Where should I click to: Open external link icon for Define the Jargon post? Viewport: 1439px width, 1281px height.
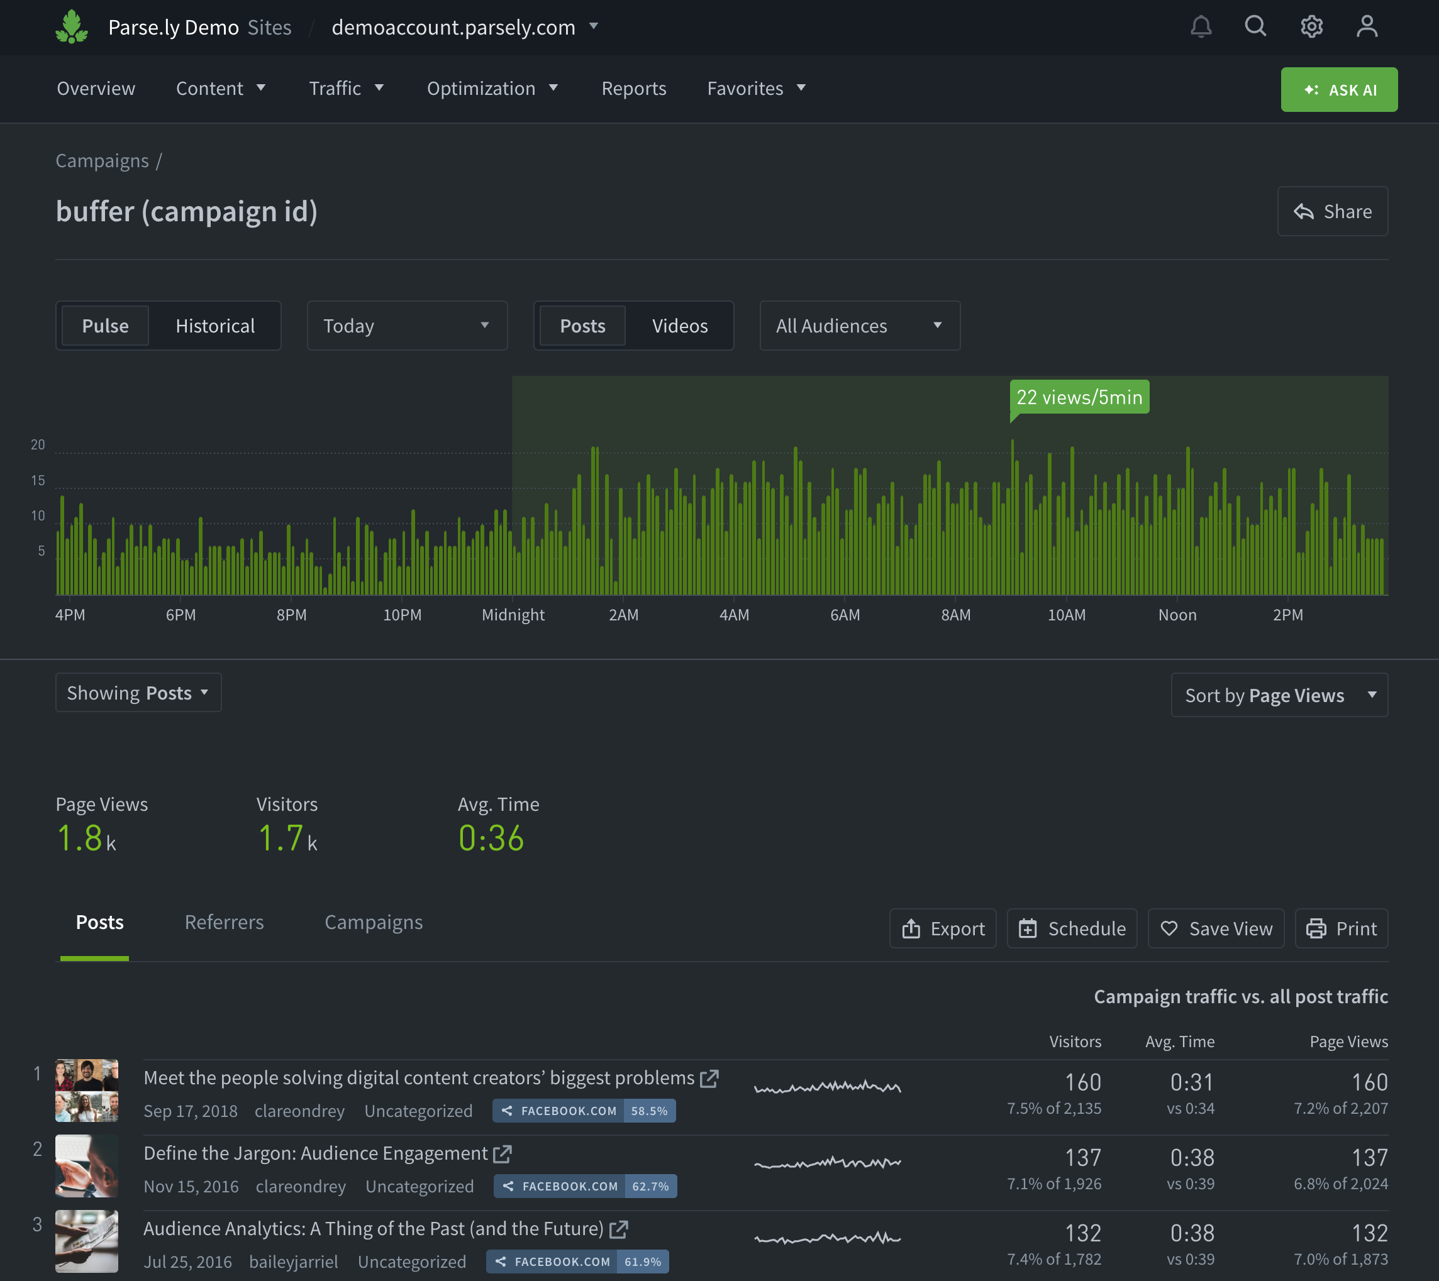tap(503, 1153)
